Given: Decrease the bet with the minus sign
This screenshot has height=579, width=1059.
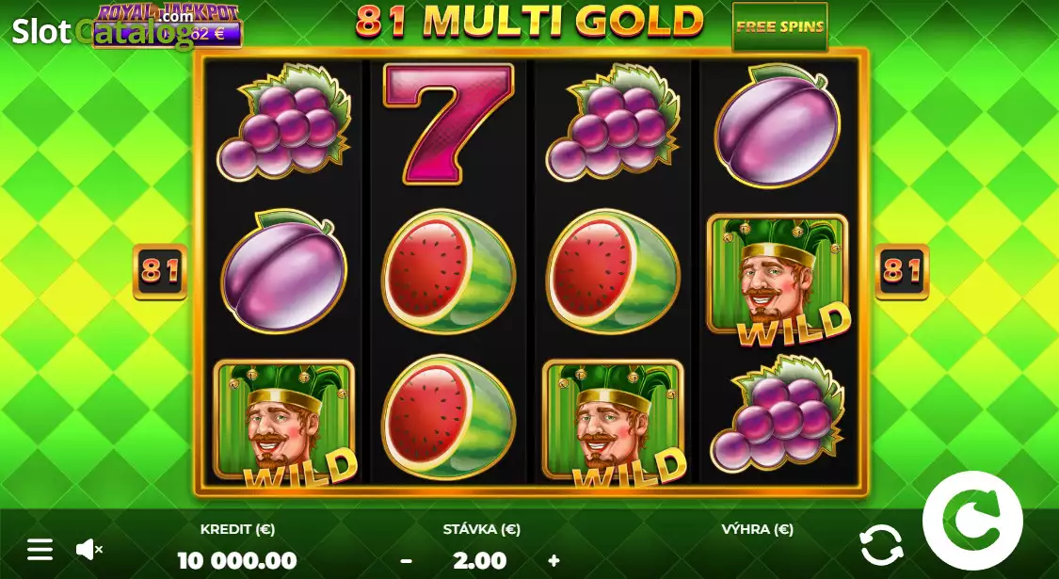Looking at the screenshot, I should (407, 561).
